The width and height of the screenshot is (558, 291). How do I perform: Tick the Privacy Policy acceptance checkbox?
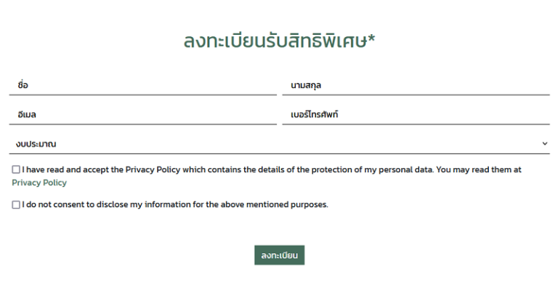click(x=16, y=170)
